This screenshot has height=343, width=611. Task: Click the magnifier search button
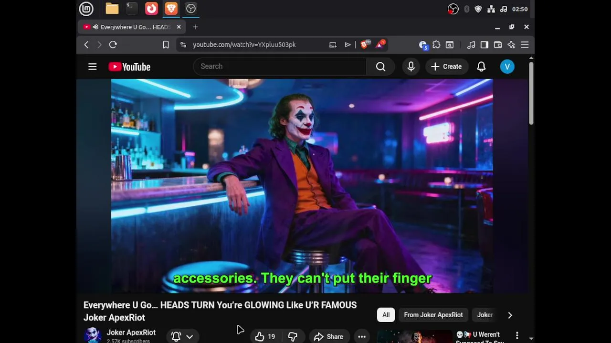[380, 67]
